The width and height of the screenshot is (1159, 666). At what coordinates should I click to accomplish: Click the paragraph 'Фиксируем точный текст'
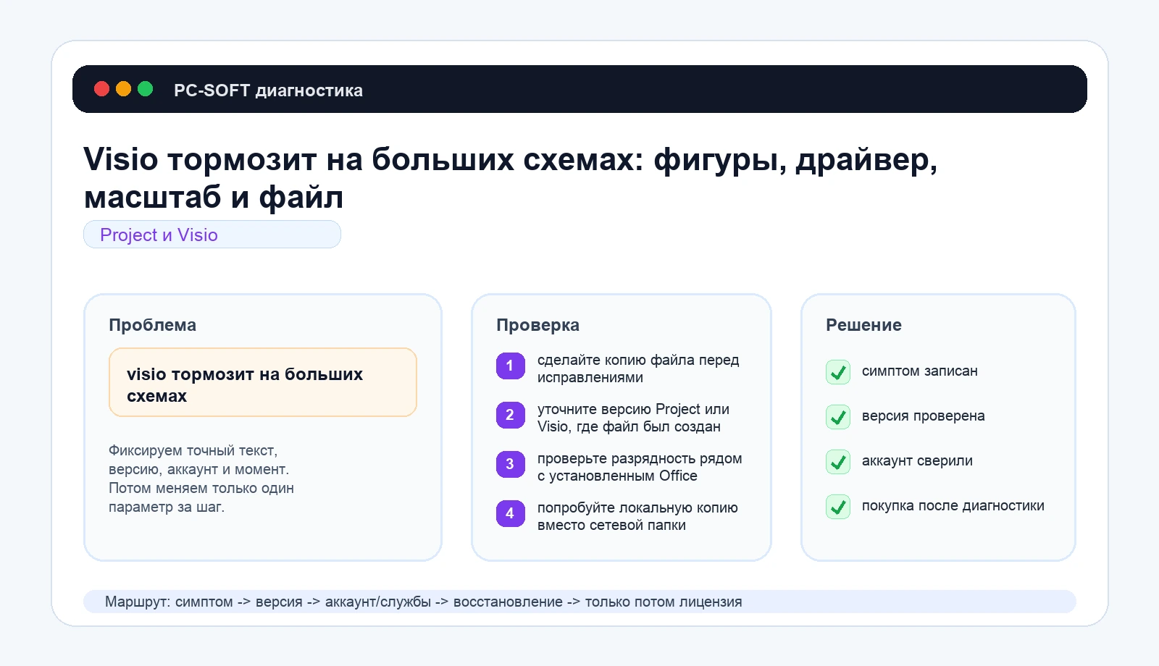(201, 479)
